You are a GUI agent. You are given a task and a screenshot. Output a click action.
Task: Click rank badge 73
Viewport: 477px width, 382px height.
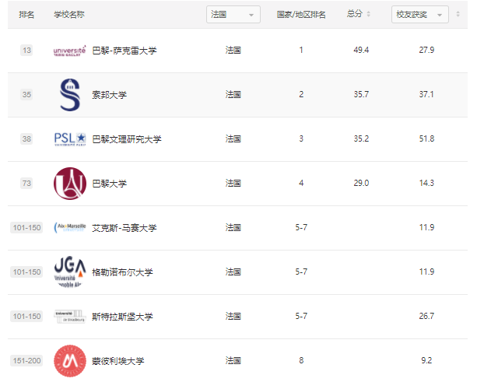pos(26,184)
